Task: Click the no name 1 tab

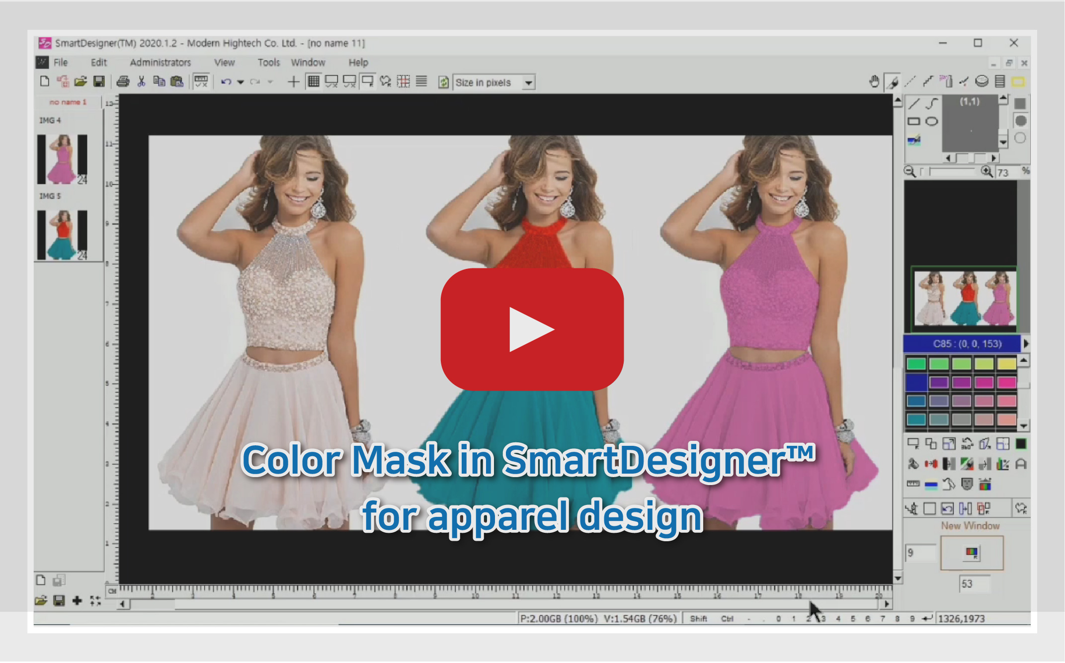Action: pos(68,102)
